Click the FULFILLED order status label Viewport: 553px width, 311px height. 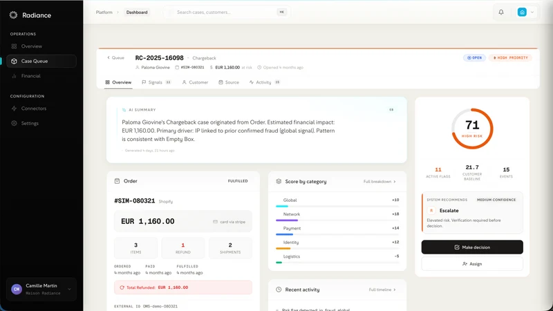238,181
